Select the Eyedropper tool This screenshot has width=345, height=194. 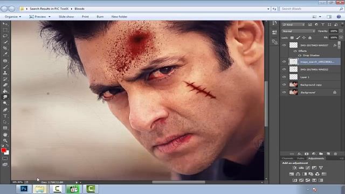pyautogui.click(x=5, y=54)
